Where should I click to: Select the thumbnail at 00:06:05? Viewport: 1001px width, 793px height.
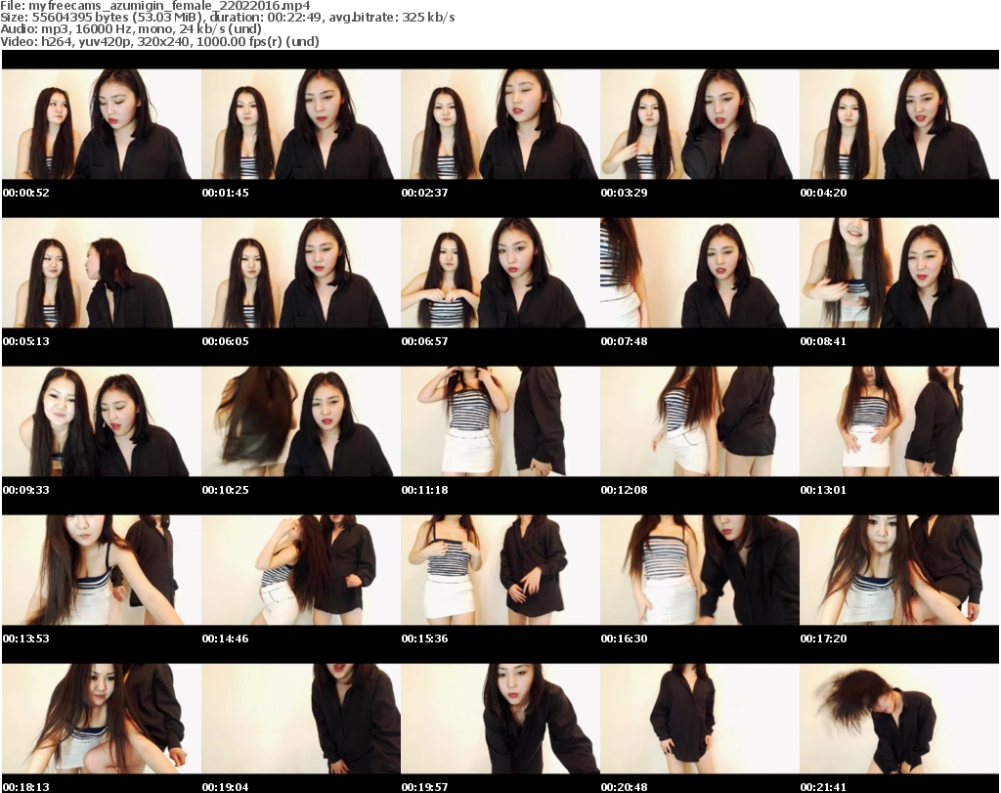point(301,273)
